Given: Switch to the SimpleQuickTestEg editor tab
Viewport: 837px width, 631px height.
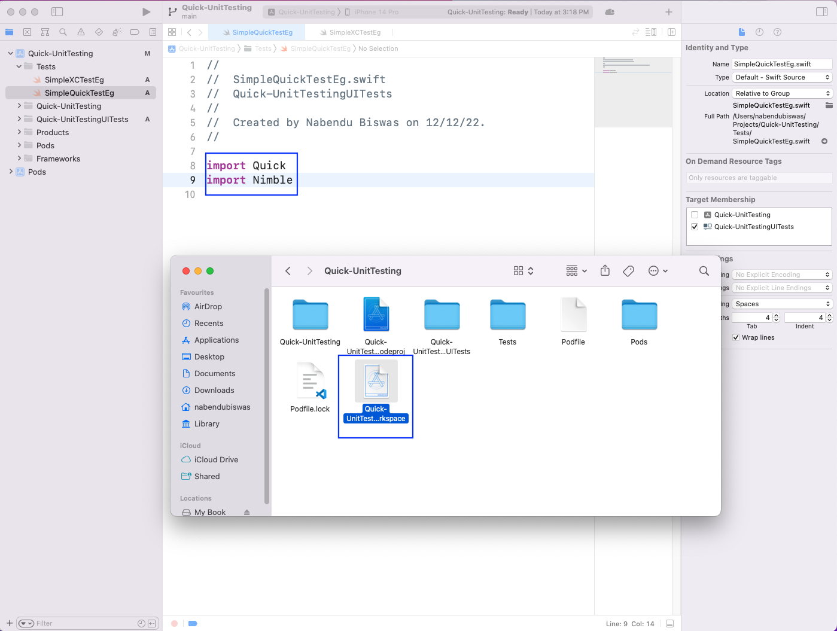Looking at the screenshot, I should (x=257, y=32).
